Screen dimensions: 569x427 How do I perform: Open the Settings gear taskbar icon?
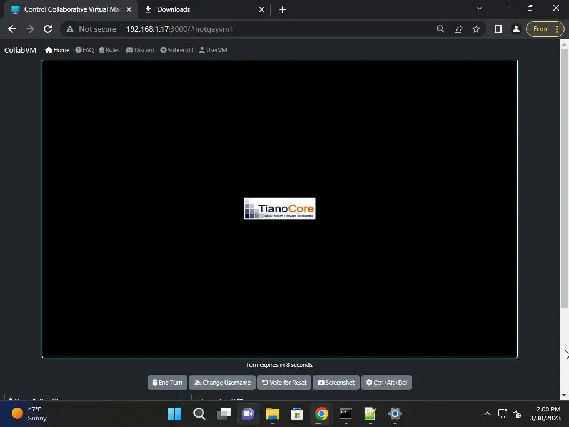pyautogui.click(x=395, y=414)
